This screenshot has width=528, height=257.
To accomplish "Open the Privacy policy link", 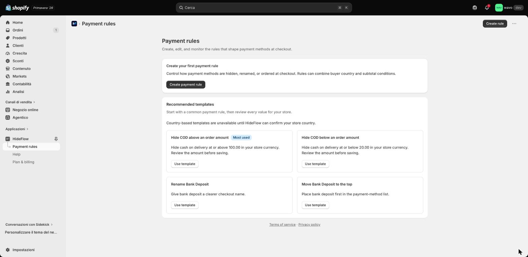I will (x=309, y=225).
